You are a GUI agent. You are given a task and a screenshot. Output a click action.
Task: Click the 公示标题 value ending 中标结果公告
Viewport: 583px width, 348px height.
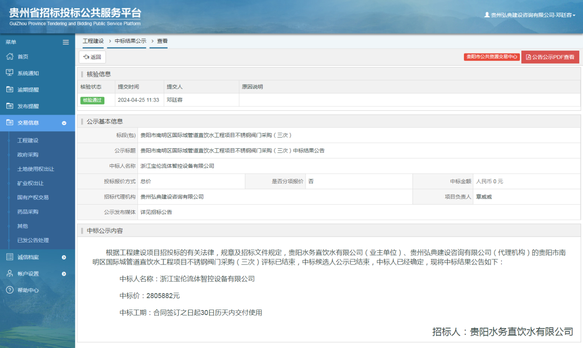pos(233,151)
